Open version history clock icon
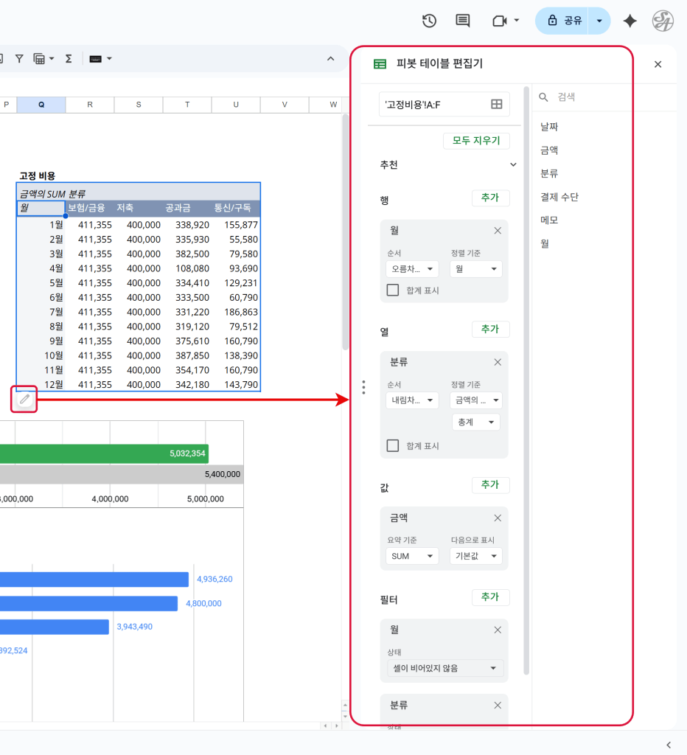This screenshot has width=687, height=755. pyautogui.click(x=429, y=21)
